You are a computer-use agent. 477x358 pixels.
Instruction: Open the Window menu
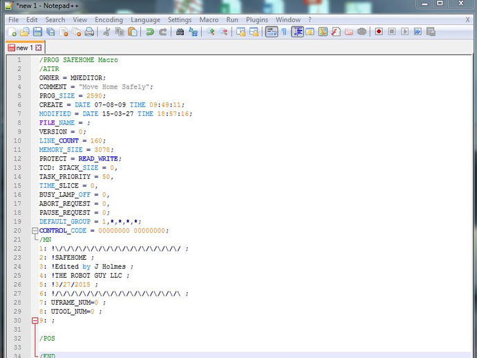tap(288, 20)
